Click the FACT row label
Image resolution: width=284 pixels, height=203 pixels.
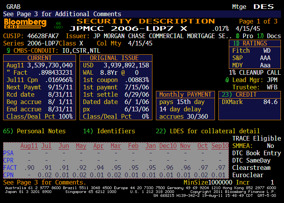(10, 168)
